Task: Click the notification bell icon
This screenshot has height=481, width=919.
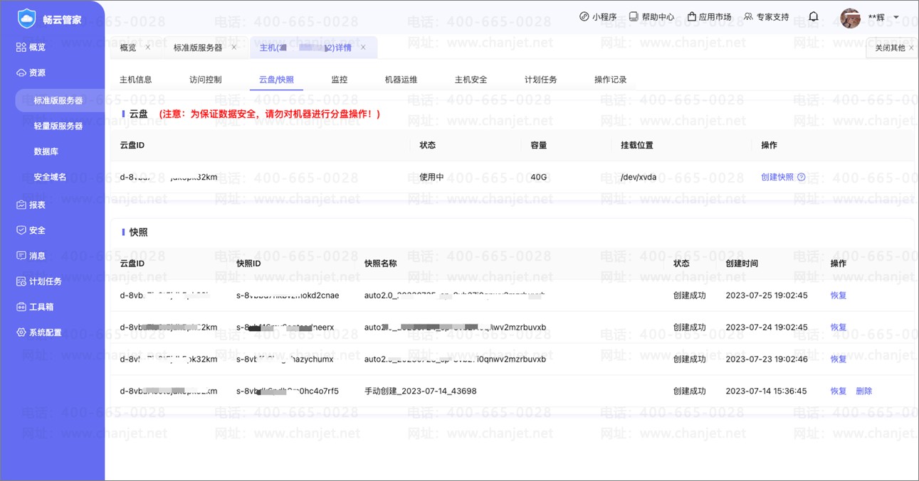Action: [x=814, y=16]
